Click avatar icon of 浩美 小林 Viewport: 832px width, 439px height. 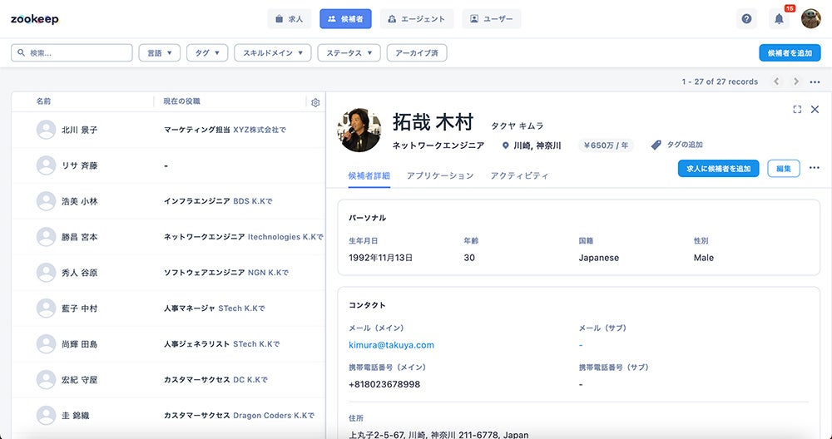[x=46, y=201]
